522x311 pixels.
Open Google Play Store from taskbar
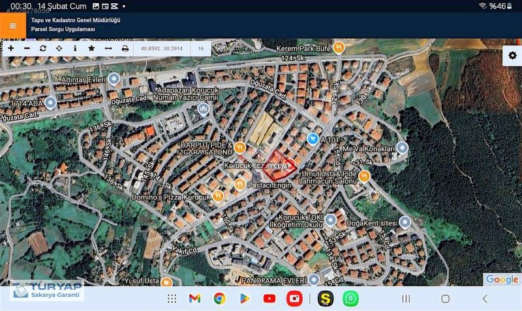[245, 299]
